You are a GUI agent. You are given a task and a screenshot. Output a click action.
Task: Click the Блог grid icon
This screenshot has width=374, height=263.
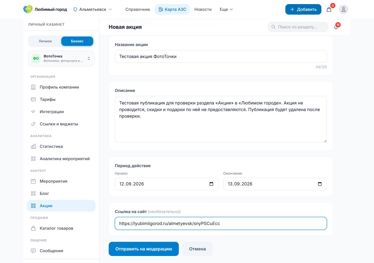[33, 193]
